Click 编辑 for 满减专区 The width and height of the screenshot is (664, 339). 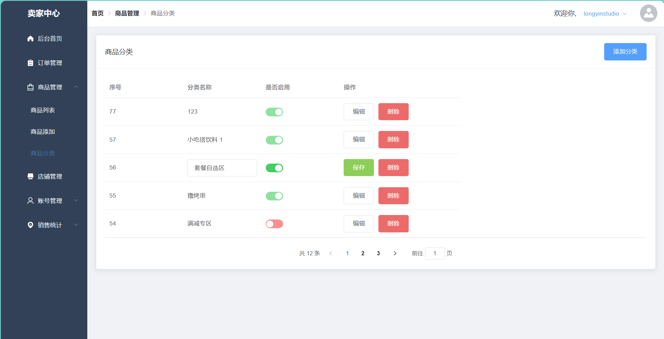tap(359, 224)
